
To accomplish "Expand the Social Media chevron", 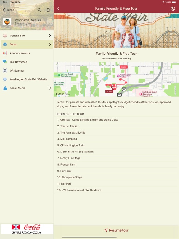I will pyautogui.click(x=50, y=88).
